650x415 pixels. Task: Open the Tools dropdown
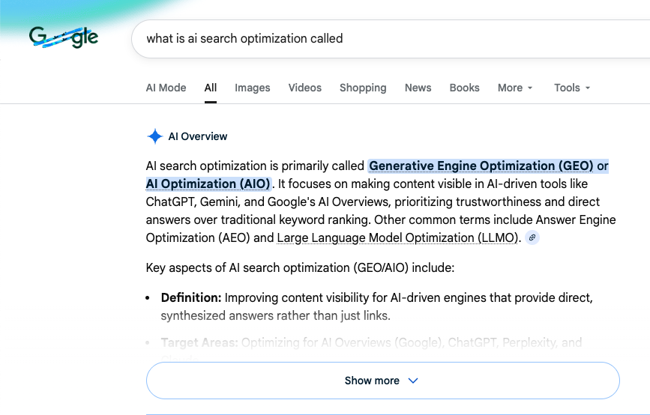(572, 88)
